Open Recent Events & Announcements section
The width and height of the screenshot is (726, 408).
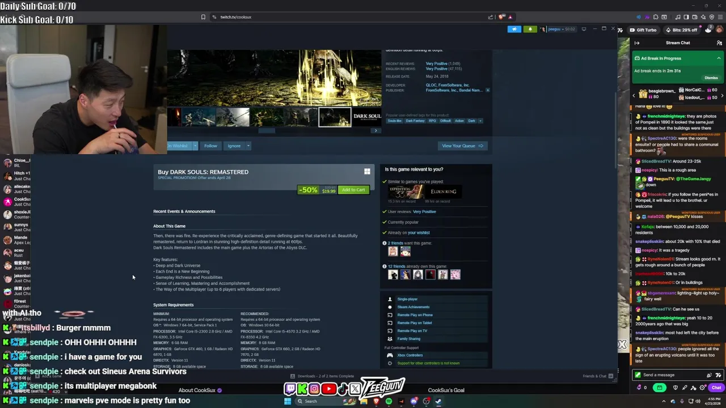pyautogui.click(x=184, y=211)
